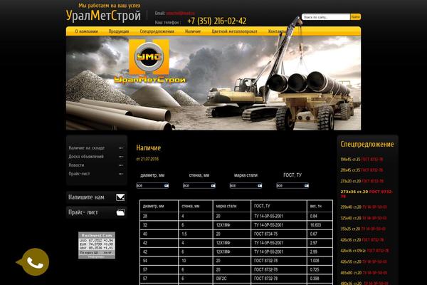Click the вес, тн table column header

tap(320, 206)
